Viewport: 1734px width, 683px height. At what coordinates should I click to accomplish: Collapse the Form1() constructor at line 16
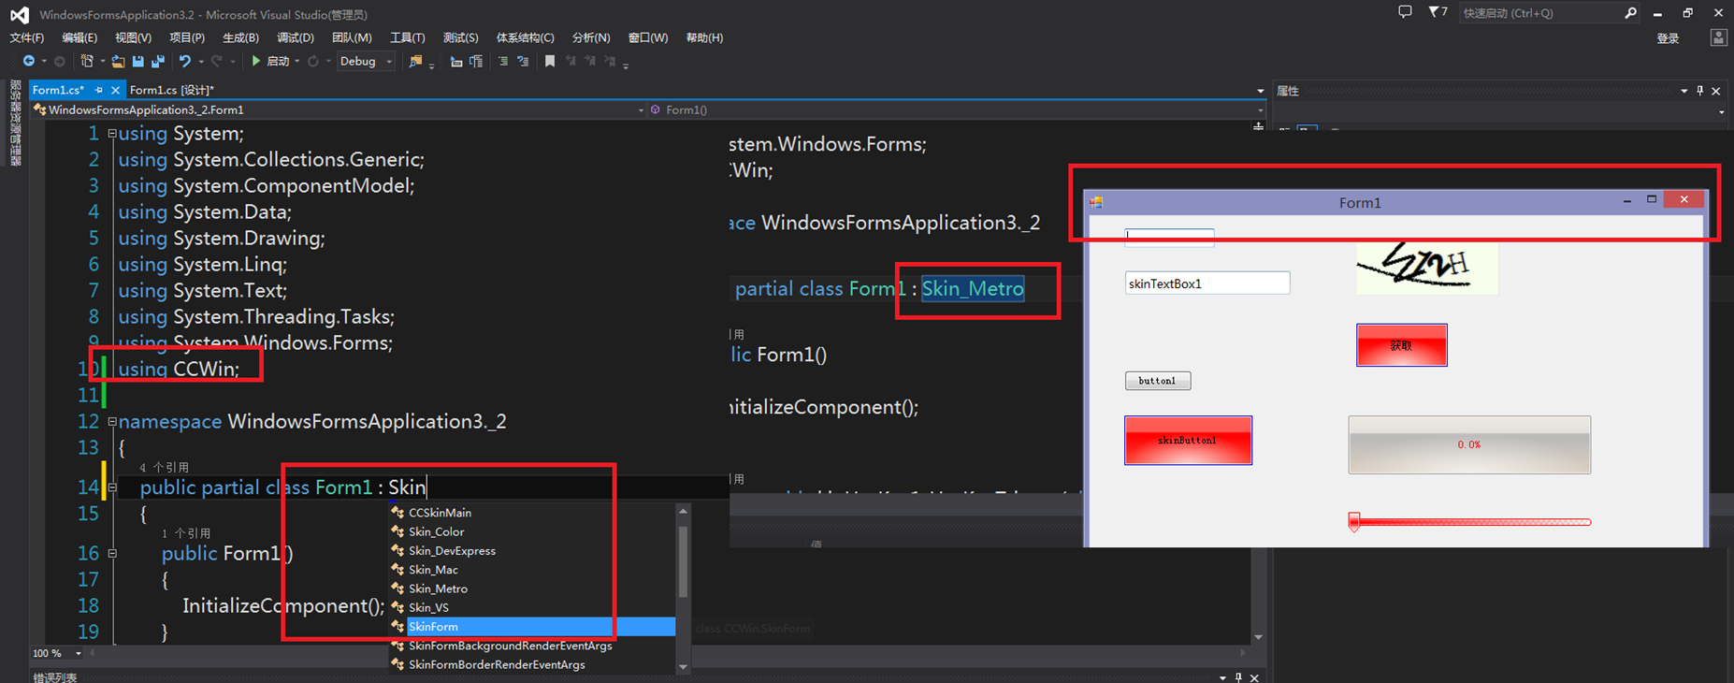click(112, 554)
